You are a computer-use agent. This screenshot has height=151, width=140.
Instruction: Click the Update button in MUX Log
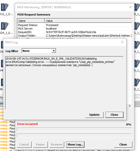(94, 115)
